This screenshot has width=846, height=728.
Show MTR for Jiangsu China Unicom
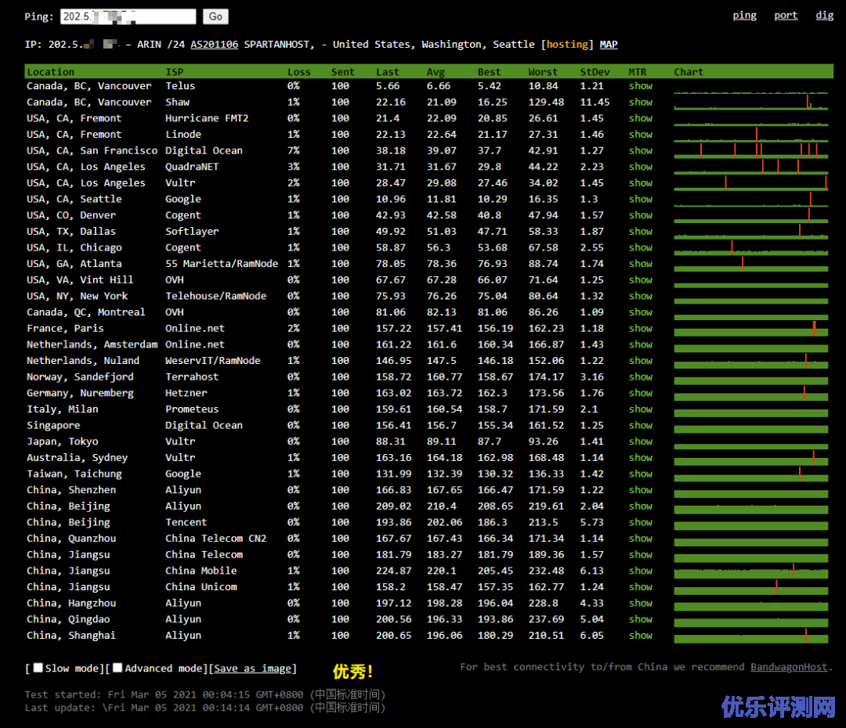tap(641, 587)
